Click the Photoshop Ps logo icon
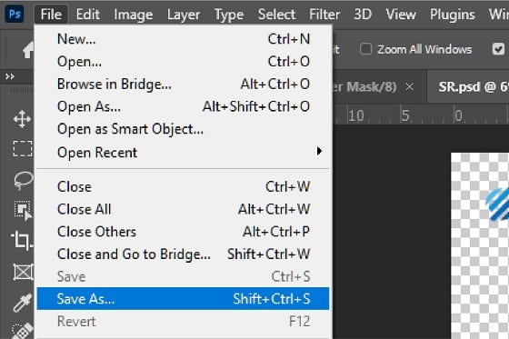 point(15,14)
